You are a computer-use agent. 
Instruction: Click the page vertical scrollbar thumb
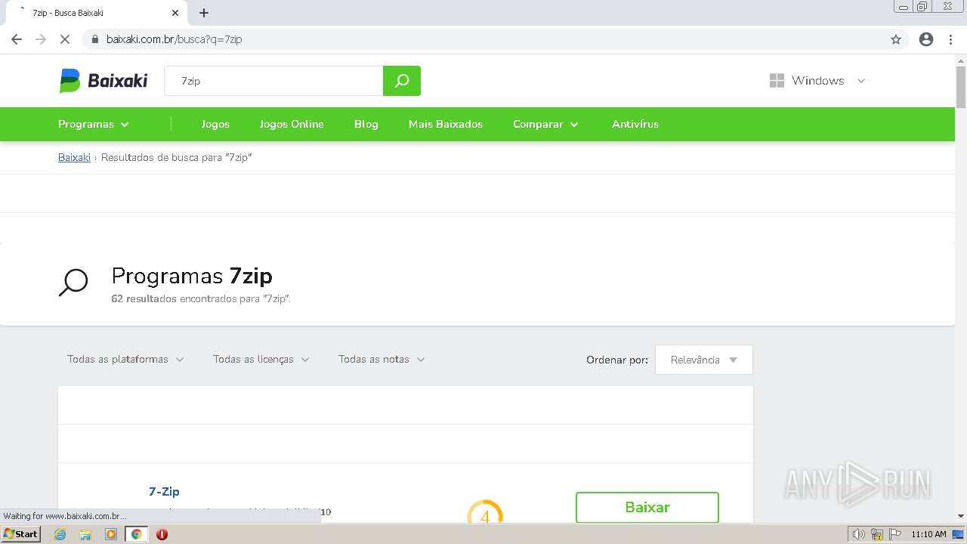[961, 88]
